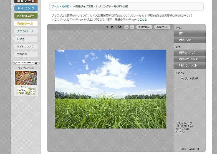Open the random puzzle thumbnail
This screenshot has height=154, width=217.
(x=26, y=78)
